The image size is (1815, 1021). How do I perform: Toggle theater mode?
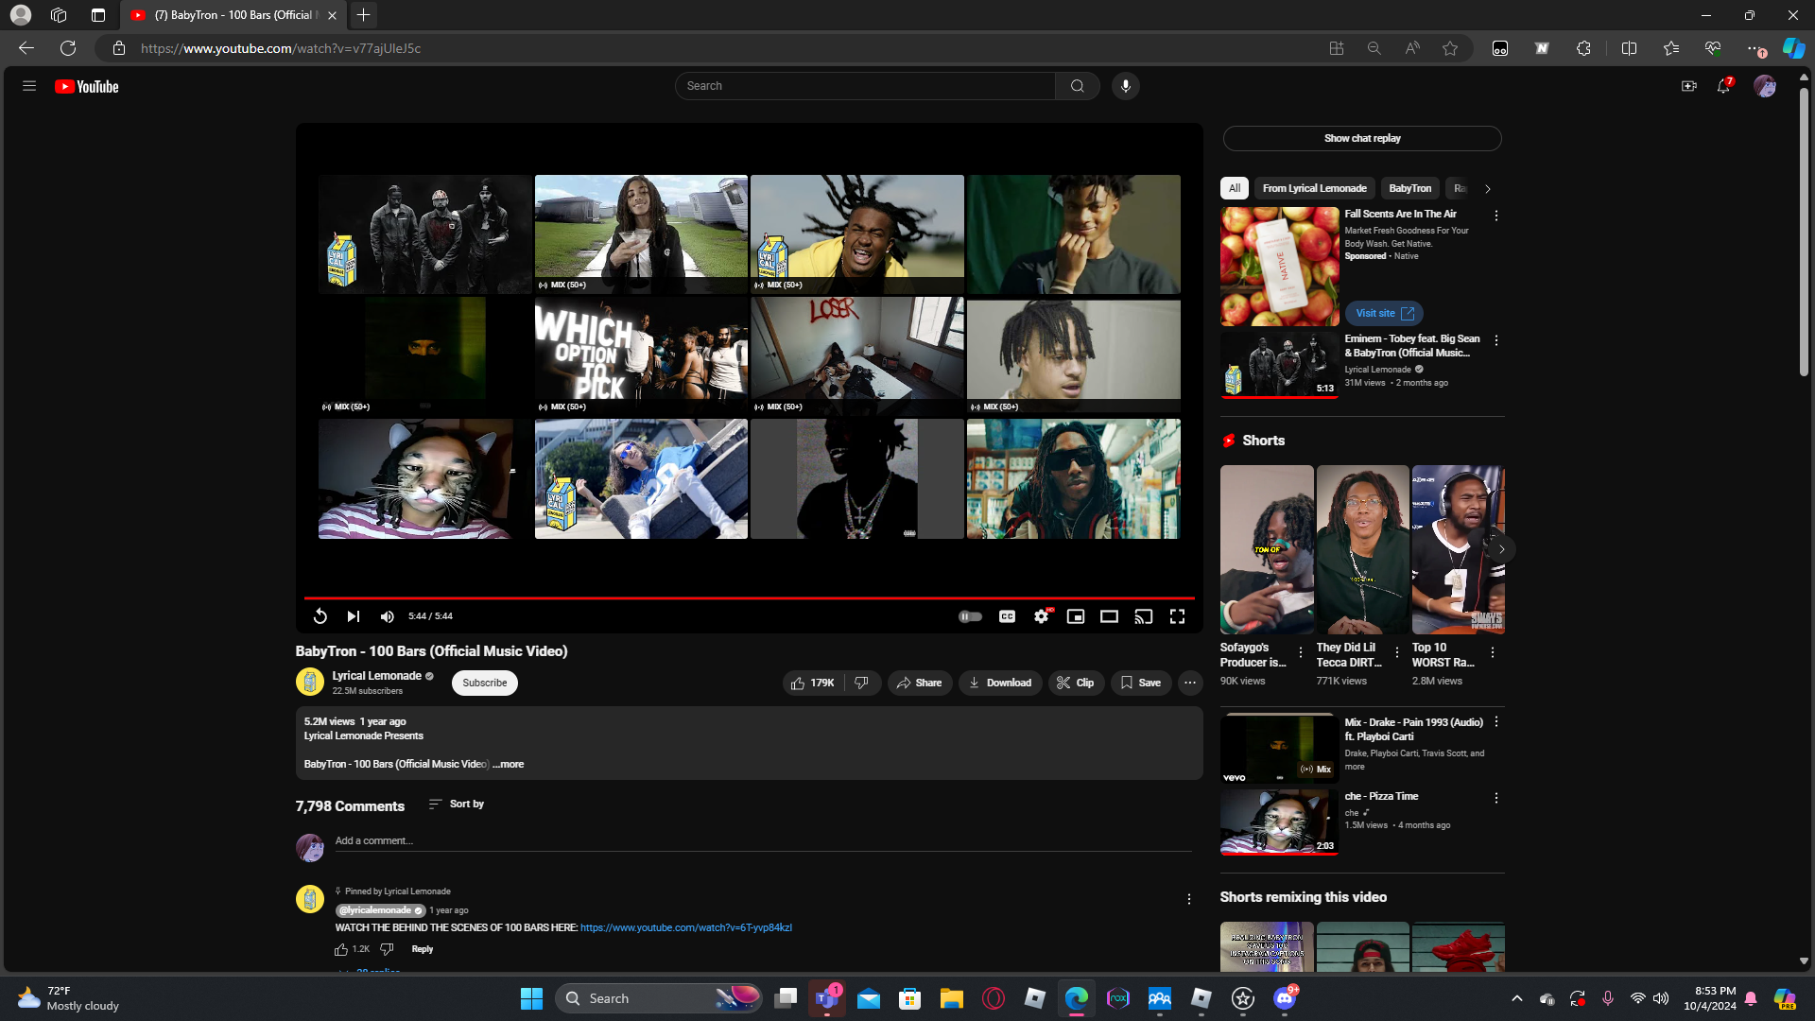(x=1109, y=616)
